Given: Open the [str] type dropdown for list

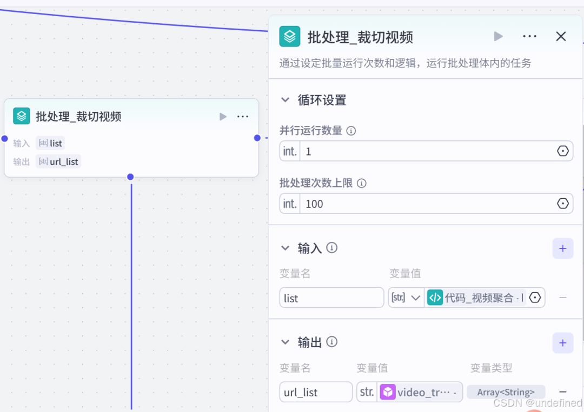Looking at the screenshot, I should (x=406, y=298).
